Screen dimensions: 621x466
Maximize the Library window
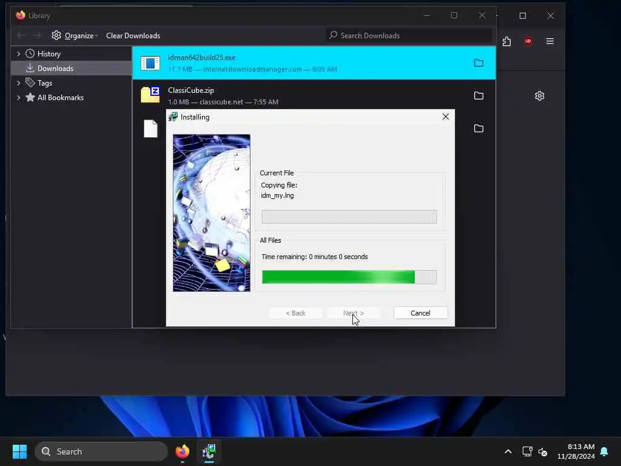pos(454,15)
